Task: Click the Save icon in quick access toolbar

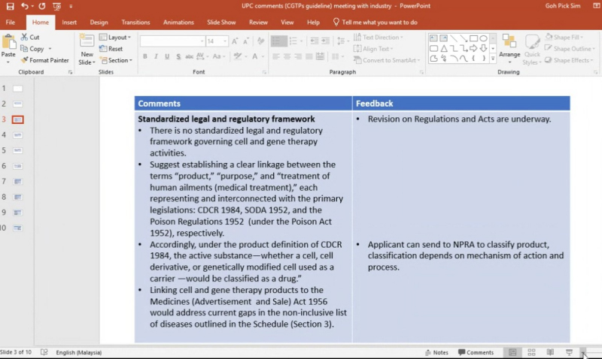Action: click(9, 6)
